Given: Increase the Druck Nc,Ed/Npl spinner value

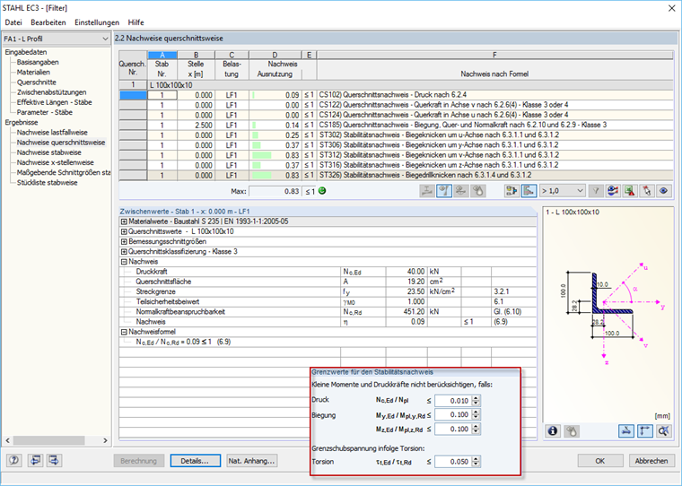Looking at the screenshot, I should point(476,398).
